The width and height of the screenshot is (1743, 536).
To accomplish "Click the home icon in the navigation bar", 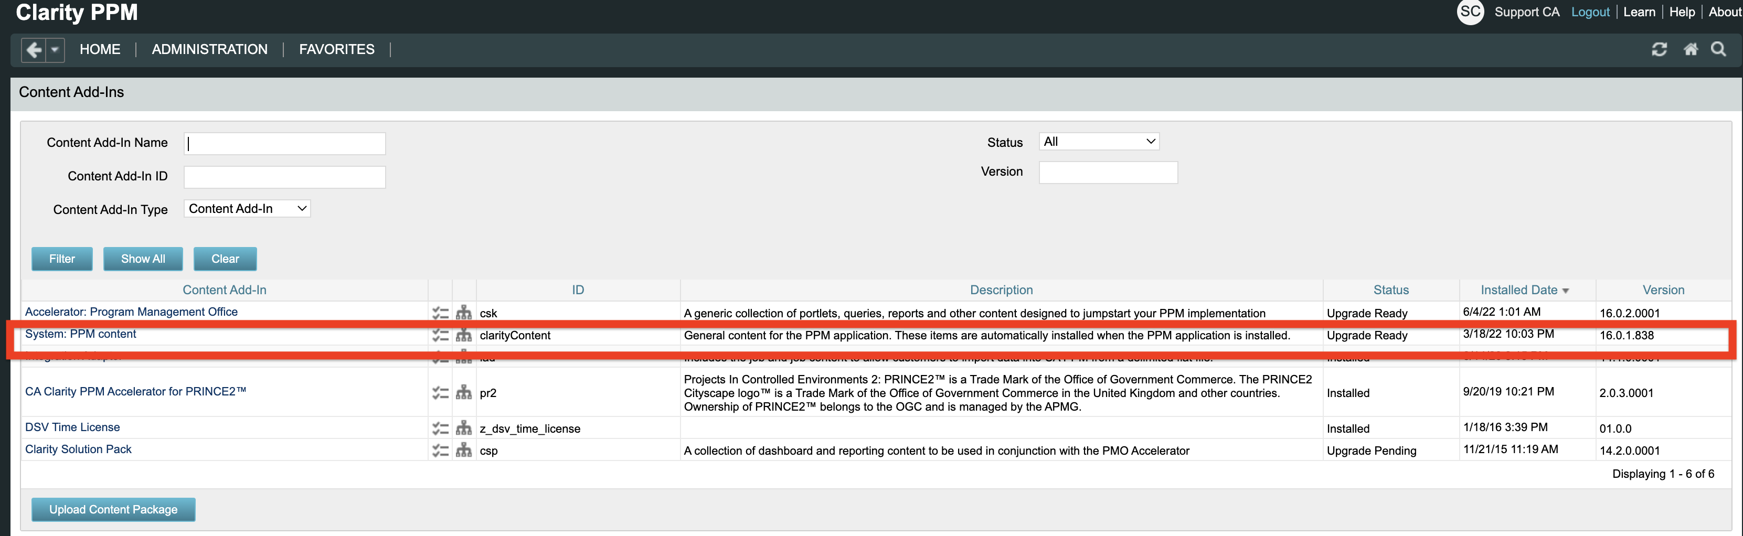I will coord(1690,49).
